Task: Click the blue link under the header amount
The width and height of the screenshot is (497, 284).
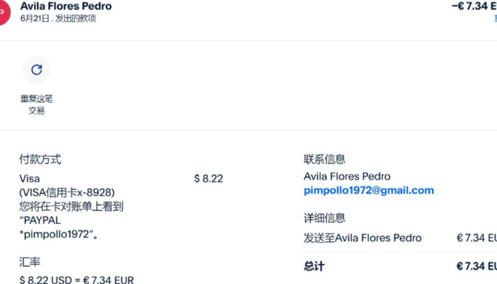Action: (494, 19)
